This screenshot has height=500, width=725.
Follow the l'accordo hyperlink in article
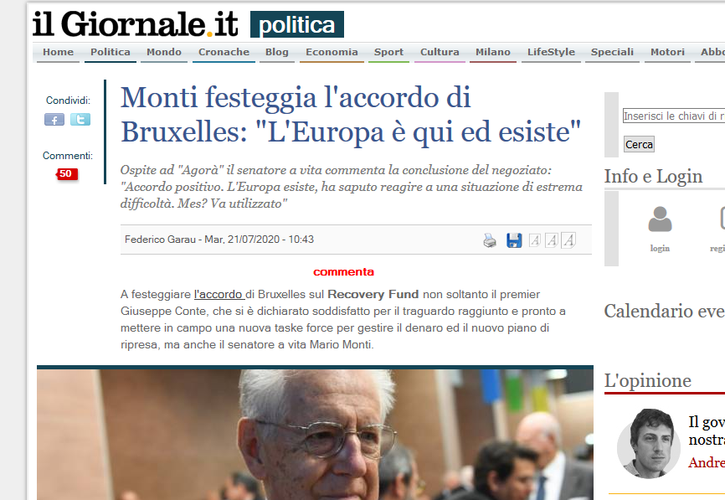click(x=219, y=295)
